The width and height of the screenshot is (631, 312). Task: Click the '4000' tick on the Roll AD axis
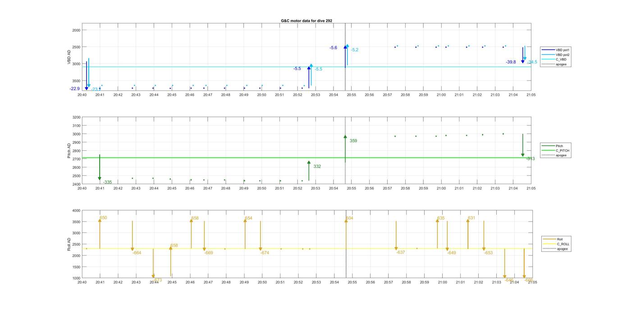(76, 211)
